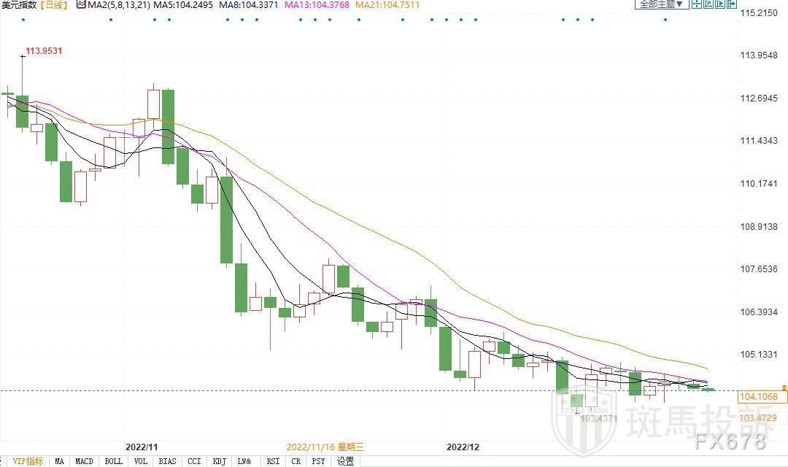Click the MA chart icon before MA2
This screenshot has width=788, height=467.
point(80,5)
